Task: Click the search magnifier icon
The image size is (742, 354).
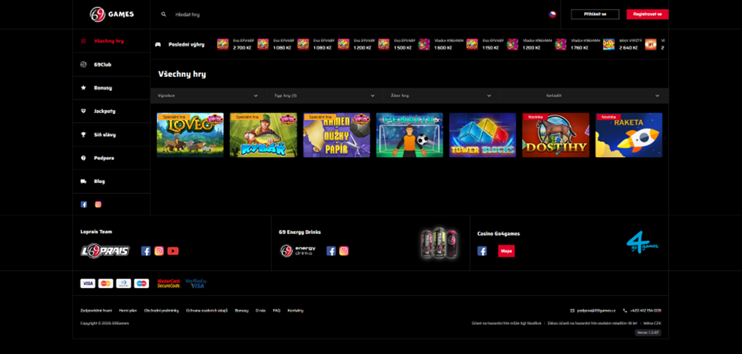Action: coord(164,15)
